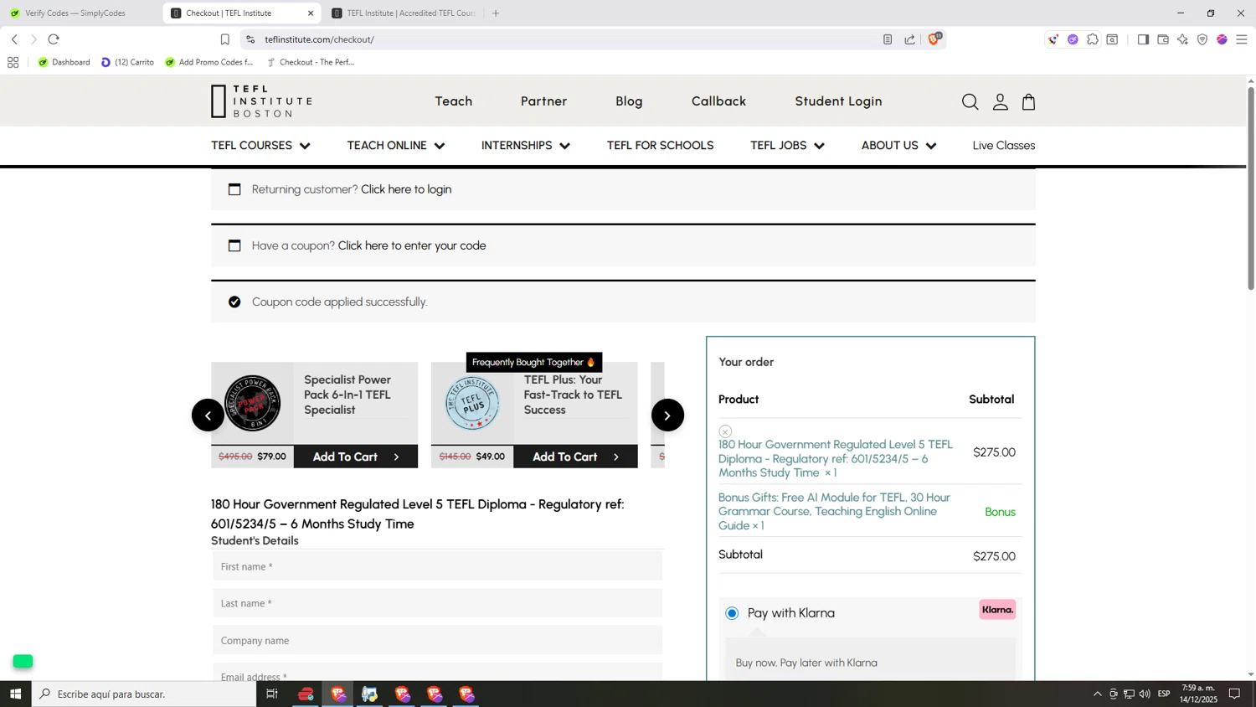Viewport: 1256px width, 707px height.
Task: Open the notification center icon
Action: point(1234,694)
